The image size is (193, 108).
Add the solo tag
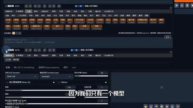coord(70,21)
